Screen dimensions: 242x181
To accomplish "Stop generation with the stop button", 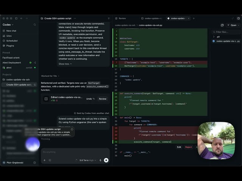I will [106, 160].
